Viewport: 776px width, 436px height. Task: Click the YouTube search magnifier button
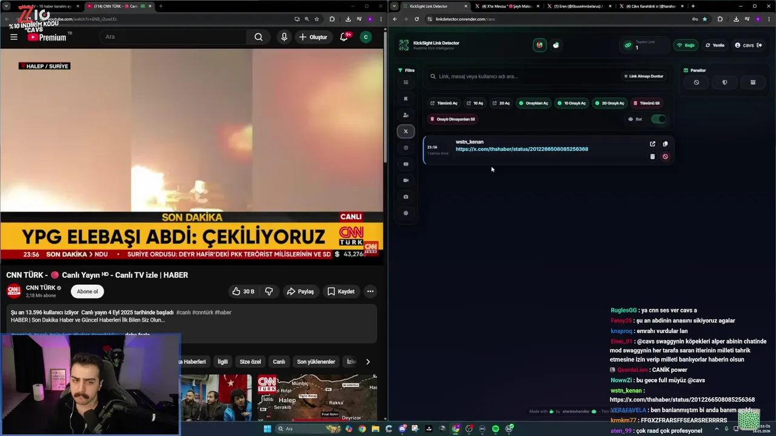[x=258, y=37]
